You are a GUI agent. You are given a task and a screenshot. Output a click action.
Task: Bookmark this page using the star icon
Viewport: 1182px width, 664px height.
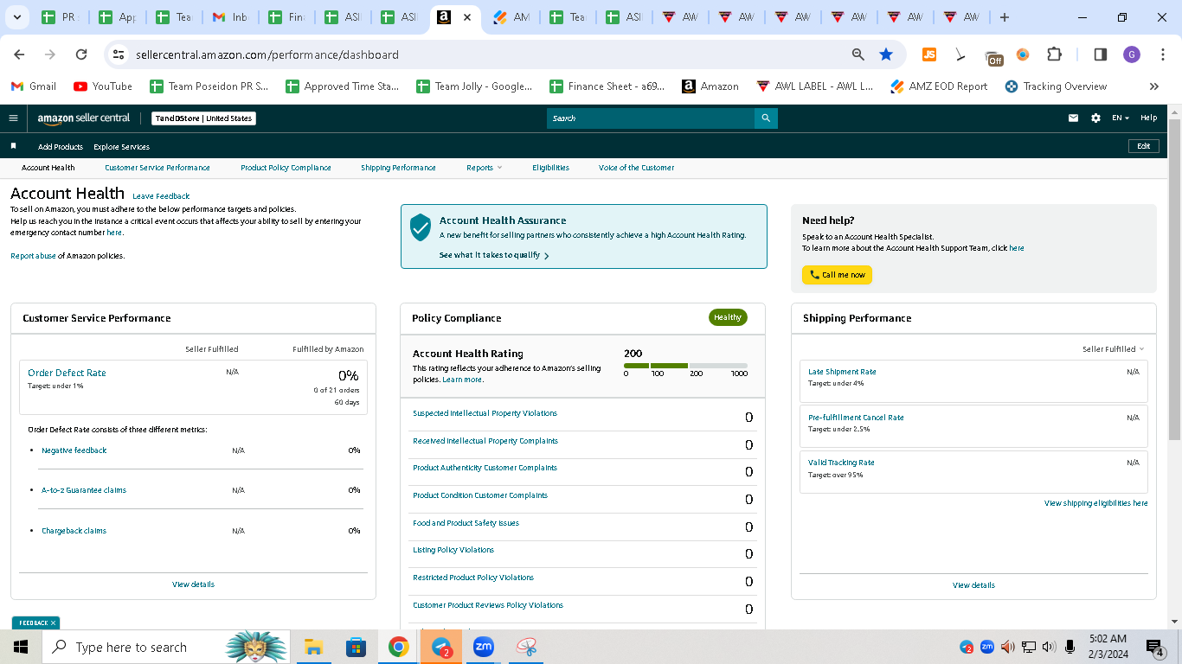click(886, 54)
